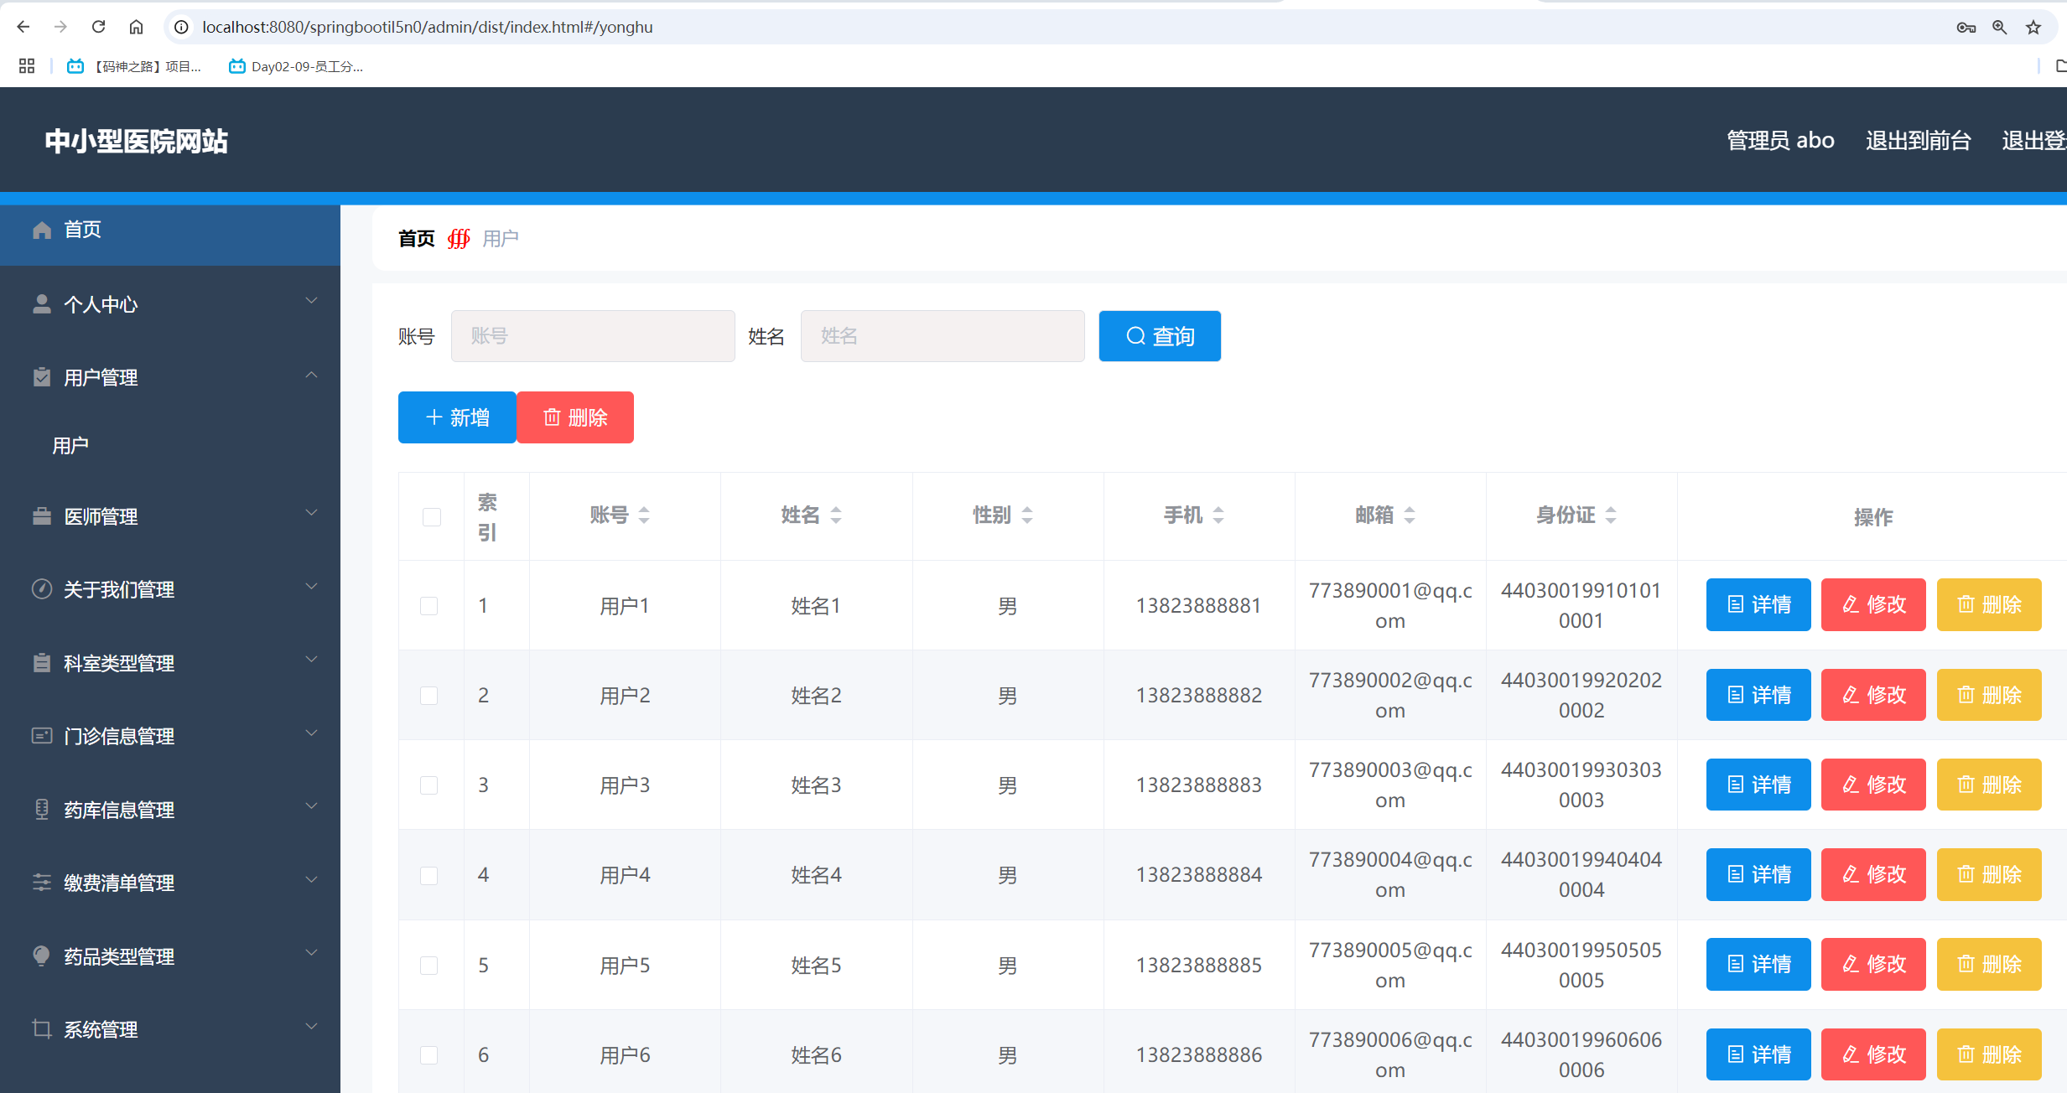2067x1093 pixels.
Task: Click the 账号 column sort icon
Action: 644,515
